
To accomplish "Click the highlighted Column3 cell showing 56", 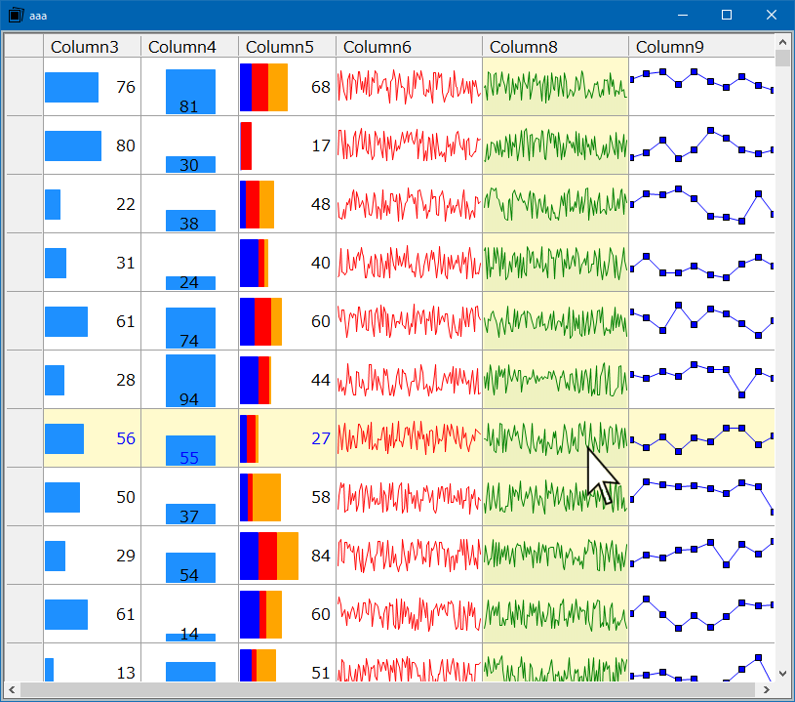I will tap(92, 438).
